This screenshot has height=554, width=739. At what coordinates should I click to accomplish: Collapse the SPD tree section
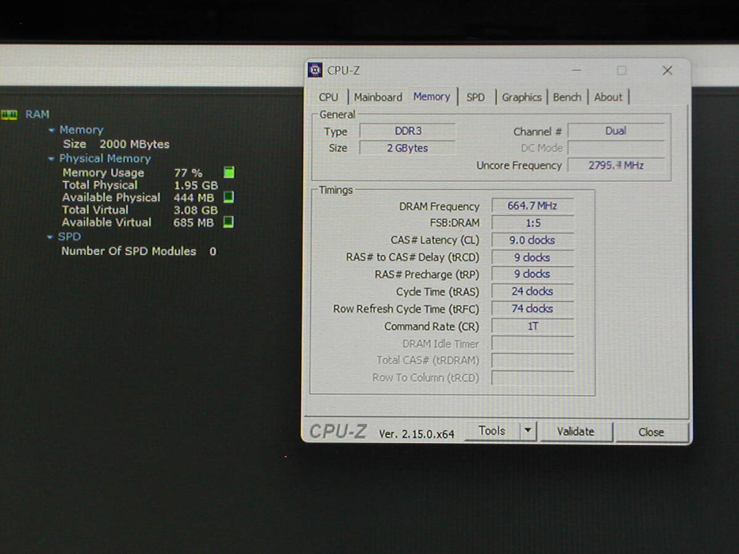pos(51,237)
